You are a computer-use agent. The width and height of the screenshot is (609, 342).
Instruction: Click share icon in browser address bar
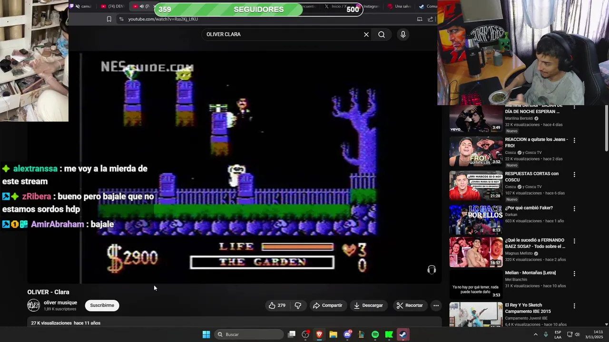[x=431, y=19]
